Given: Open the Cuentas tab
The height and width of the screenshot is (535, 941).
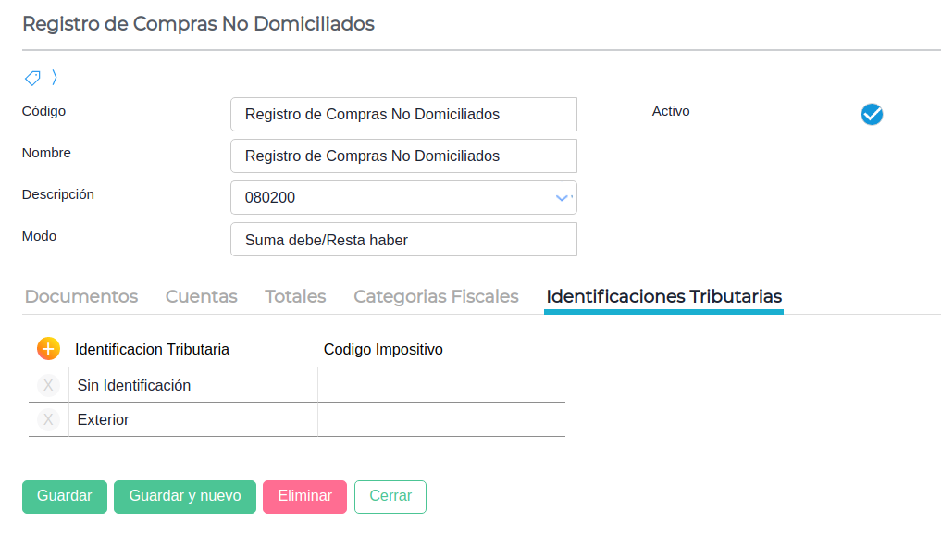Looking at the screenshot, I should pos(201,297).
